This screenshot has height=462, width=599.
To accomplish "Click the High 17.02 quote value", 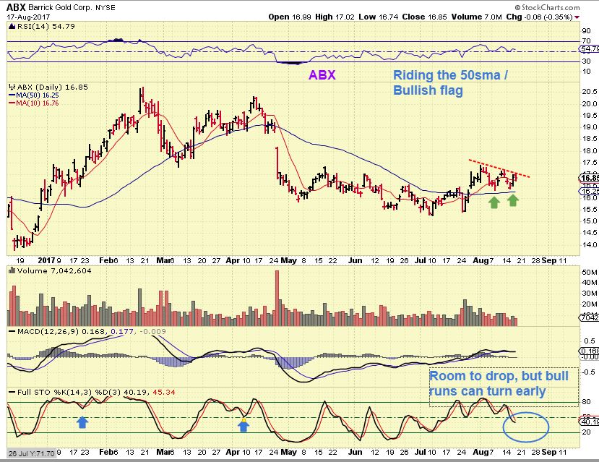I will (x=335, y=17).
